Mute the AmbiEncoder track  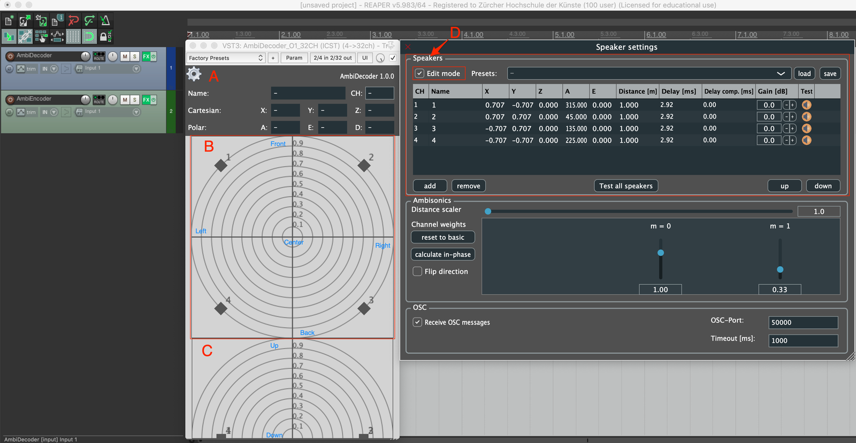tap(125, 99)
